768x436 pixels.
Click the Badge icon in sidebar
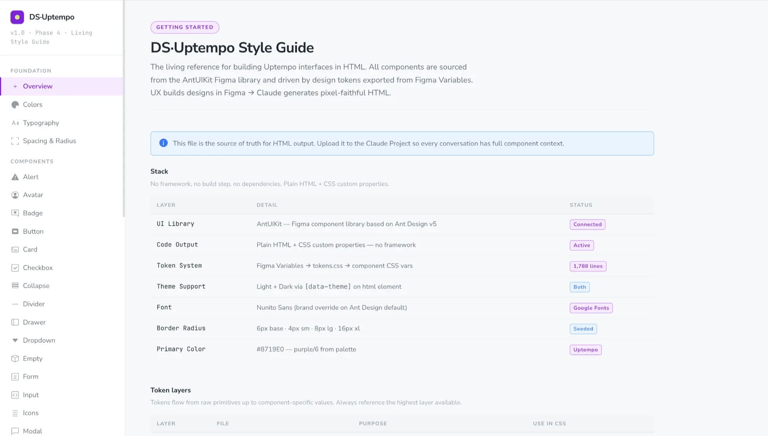(x=15, y=213)
